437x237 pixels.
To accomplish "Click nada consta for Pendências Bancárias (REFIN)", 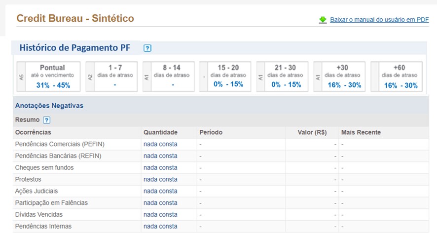I will tap(160, 156).
